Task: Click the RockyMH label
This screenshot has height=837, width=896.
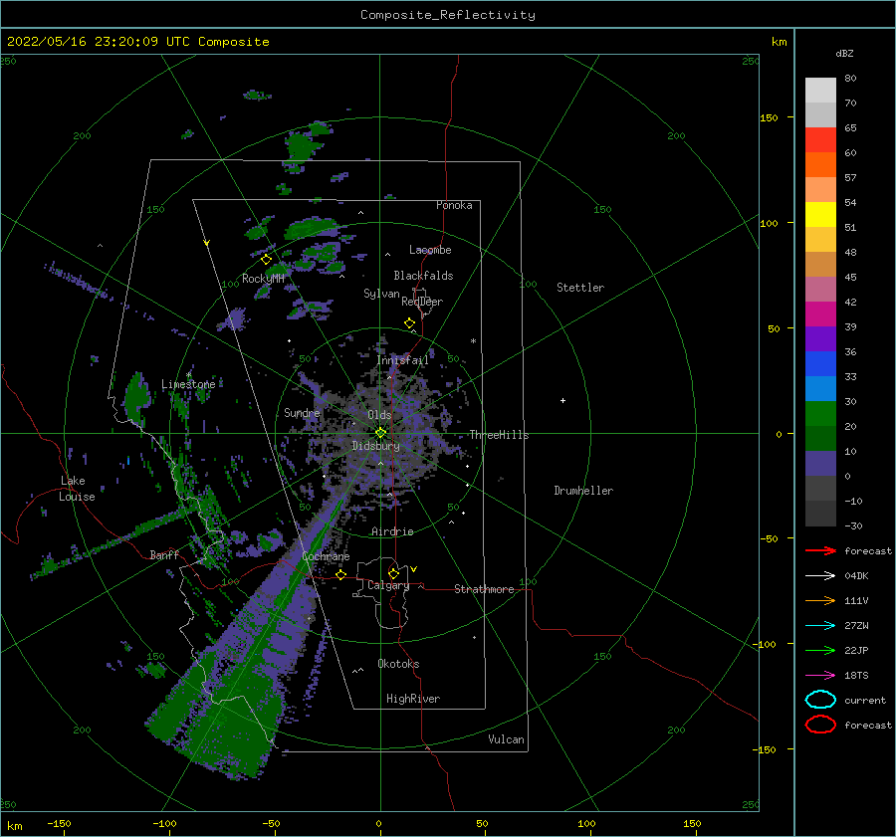Action: (263, 279)
